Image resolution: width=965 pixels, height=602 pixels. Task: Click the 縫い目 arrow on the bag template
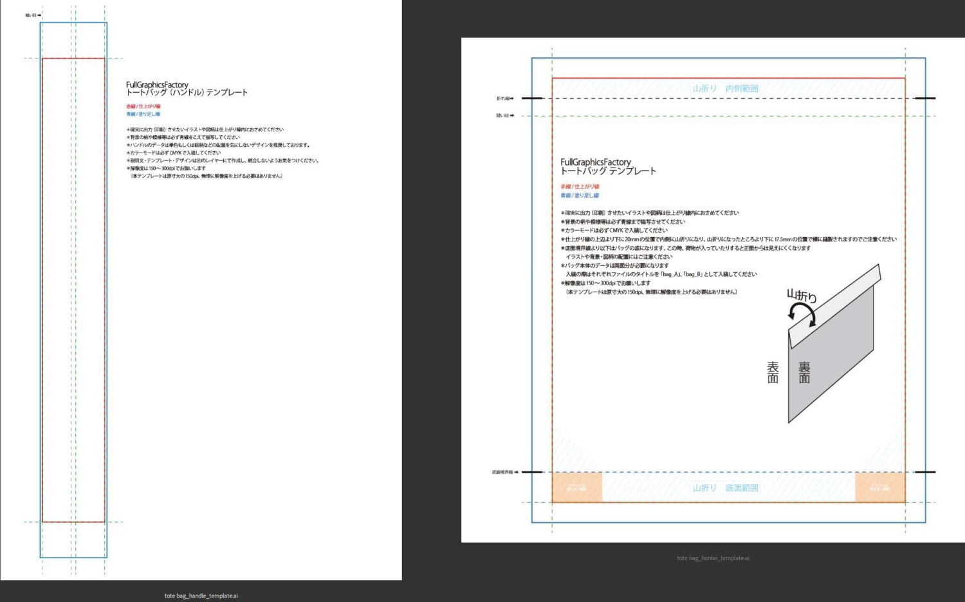click(505, 116)
